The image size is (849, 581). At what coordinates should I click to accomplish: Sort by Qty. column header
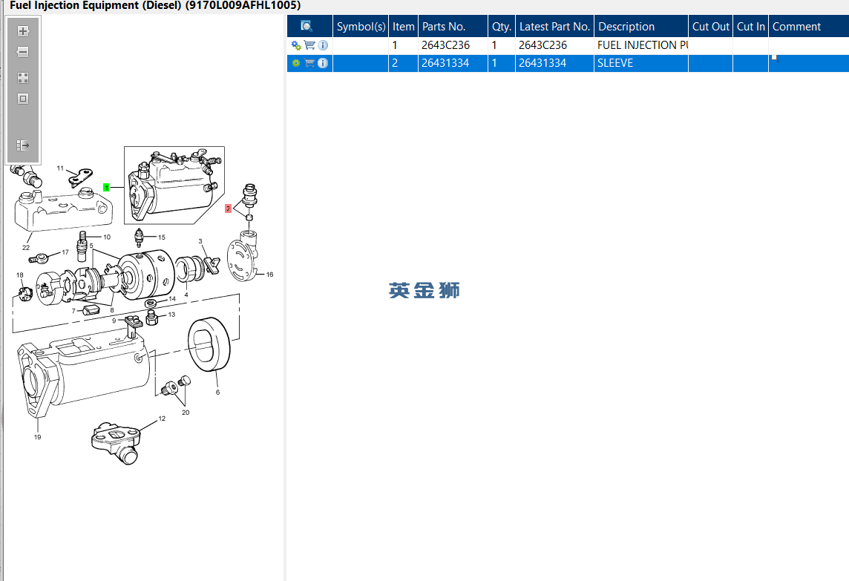point(502,27)
